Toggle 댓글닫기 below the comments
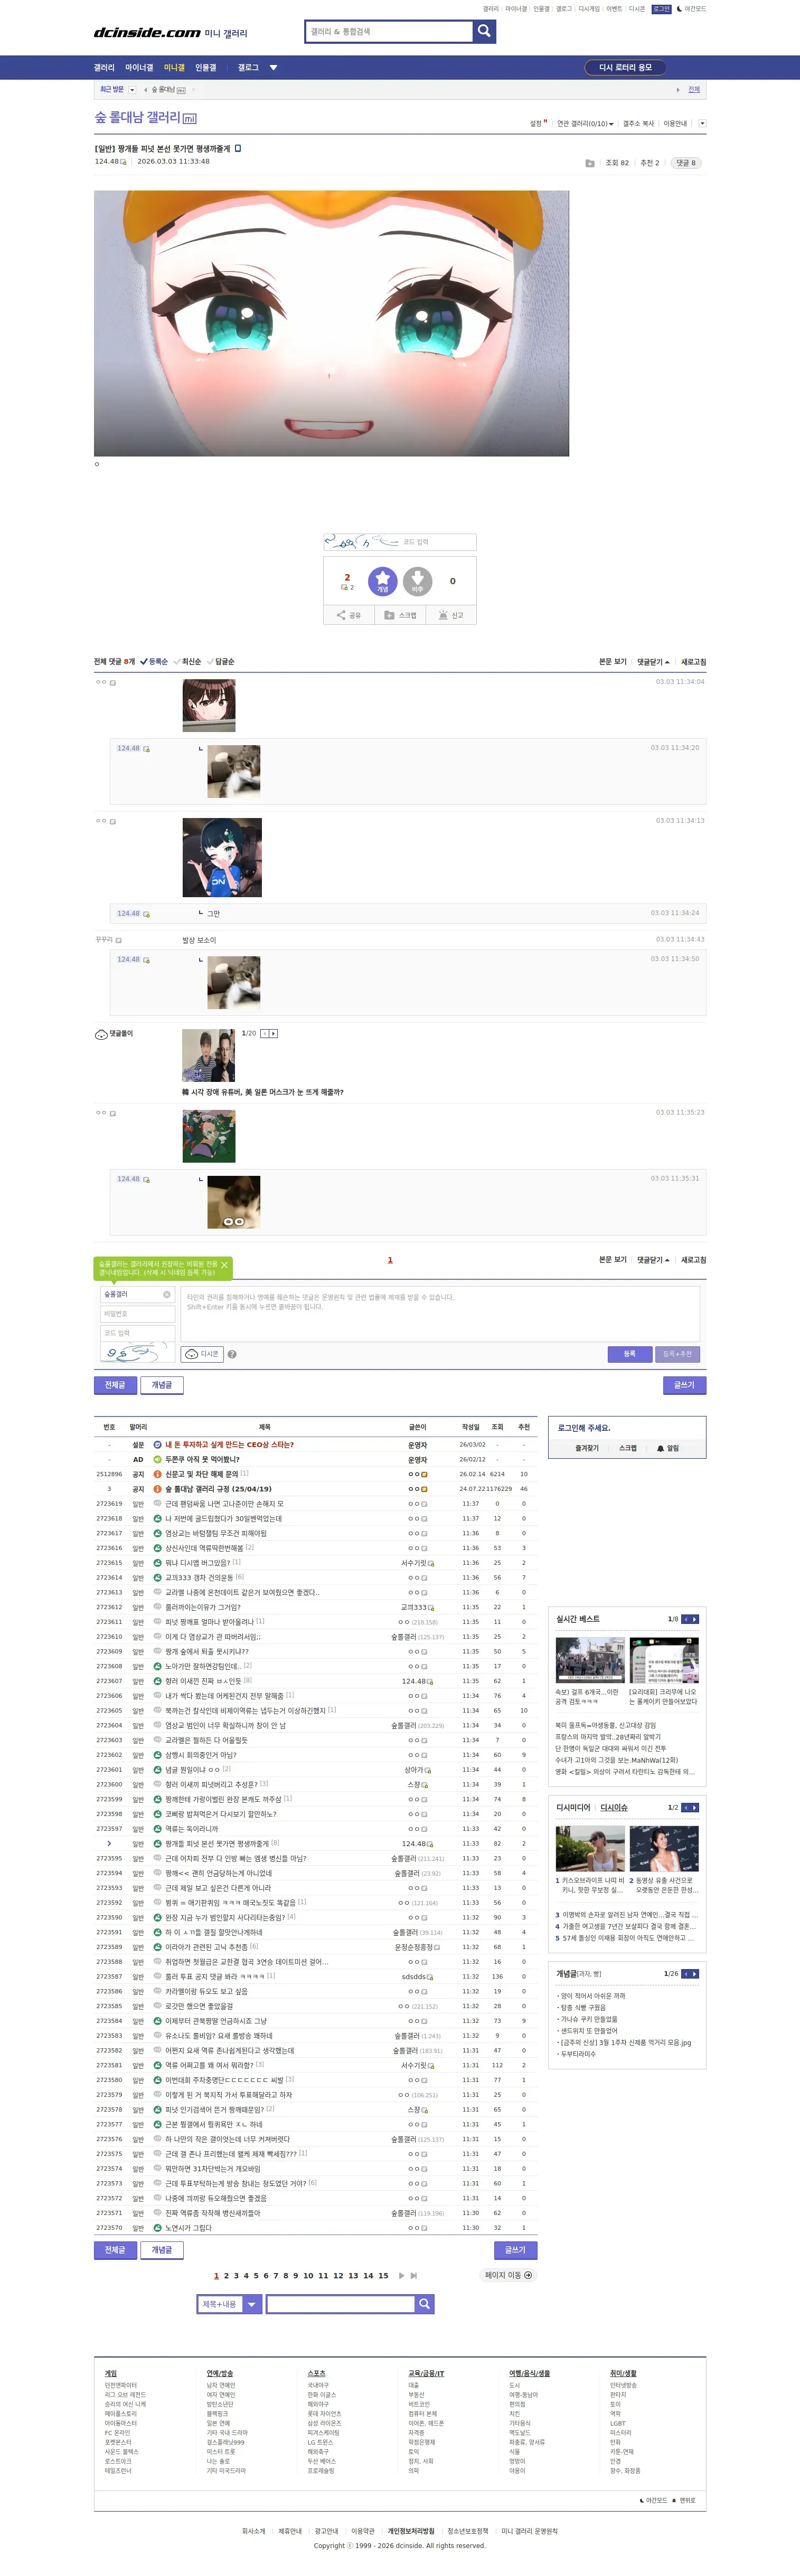Screen dimensions: 800x2576 pos(653,1259)
